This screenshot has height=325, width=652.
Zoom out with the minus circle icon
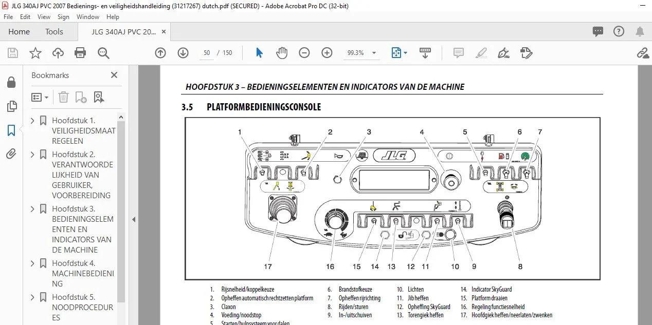pos(304,53)
